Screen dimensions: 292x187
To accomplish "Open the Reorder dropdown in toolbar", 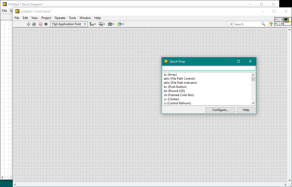I will tap(120, 24).
